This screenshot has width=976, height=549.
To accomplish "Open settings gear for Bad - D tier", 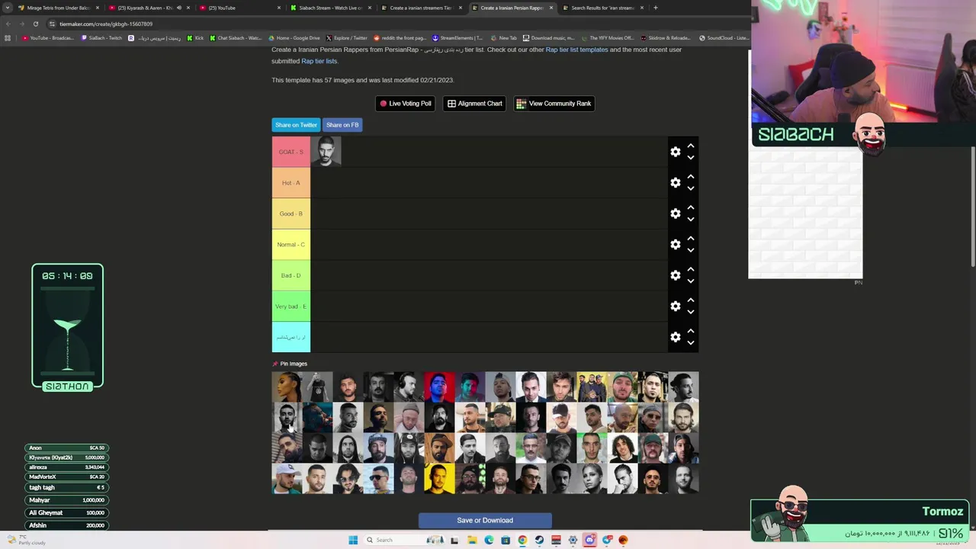I will (x=675, y=275).
